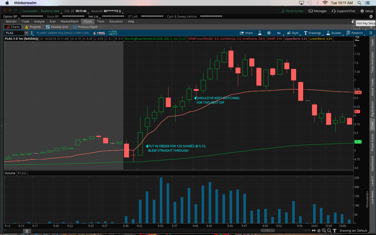
Task: Open Messages
Action: (318, 11)
